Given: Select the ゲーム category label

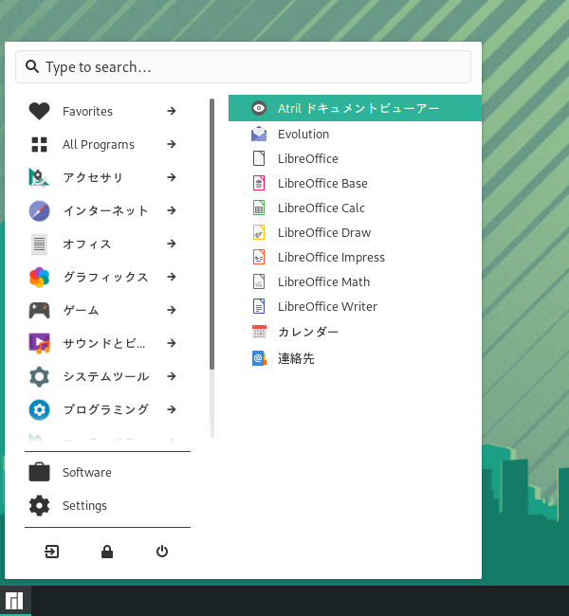Looking at the screenshot, I should (x=81, y=310).
